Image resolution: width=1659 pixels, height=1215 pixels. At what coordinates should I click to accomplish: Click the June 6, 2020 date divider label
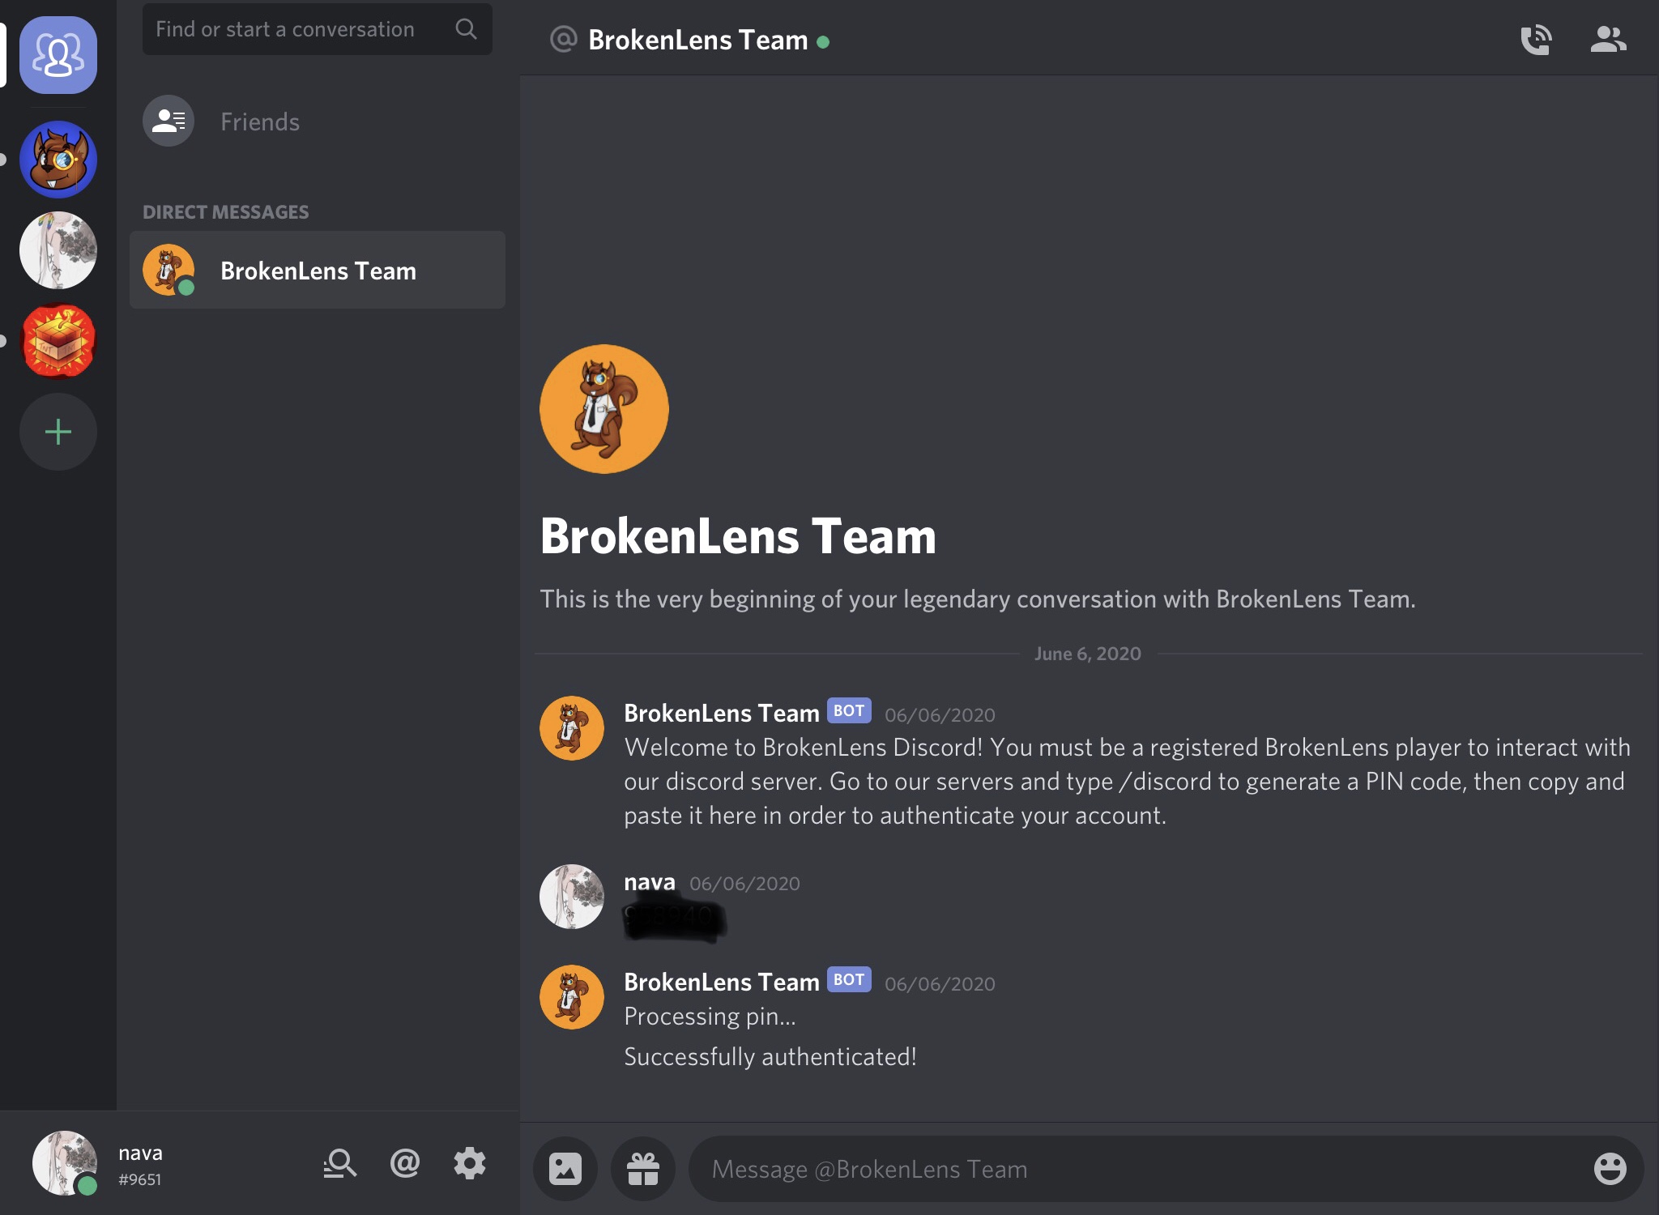tap(1087, 654)
